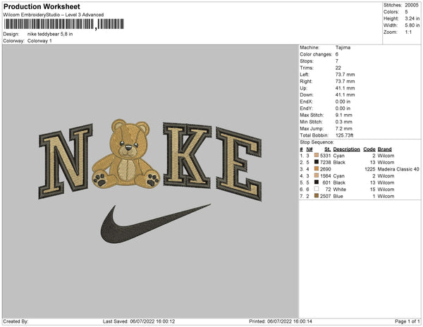
Task: Click the 'Printed: 06/07/2022 16:00:14' text
Action: point(281,321)
